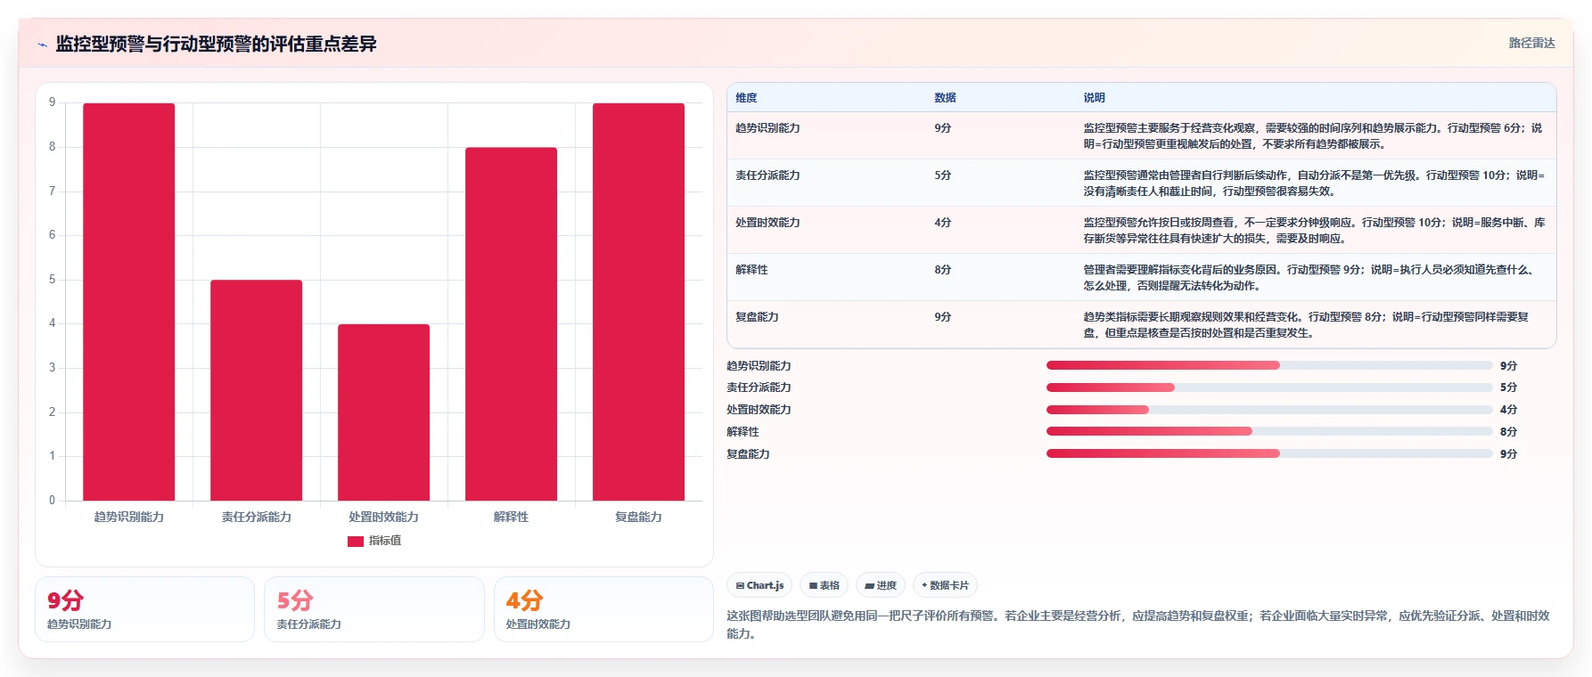Viewport: 1592px width, 677px height.
Task: Click the 复盘能力 progress bar
Action: 1269,453
